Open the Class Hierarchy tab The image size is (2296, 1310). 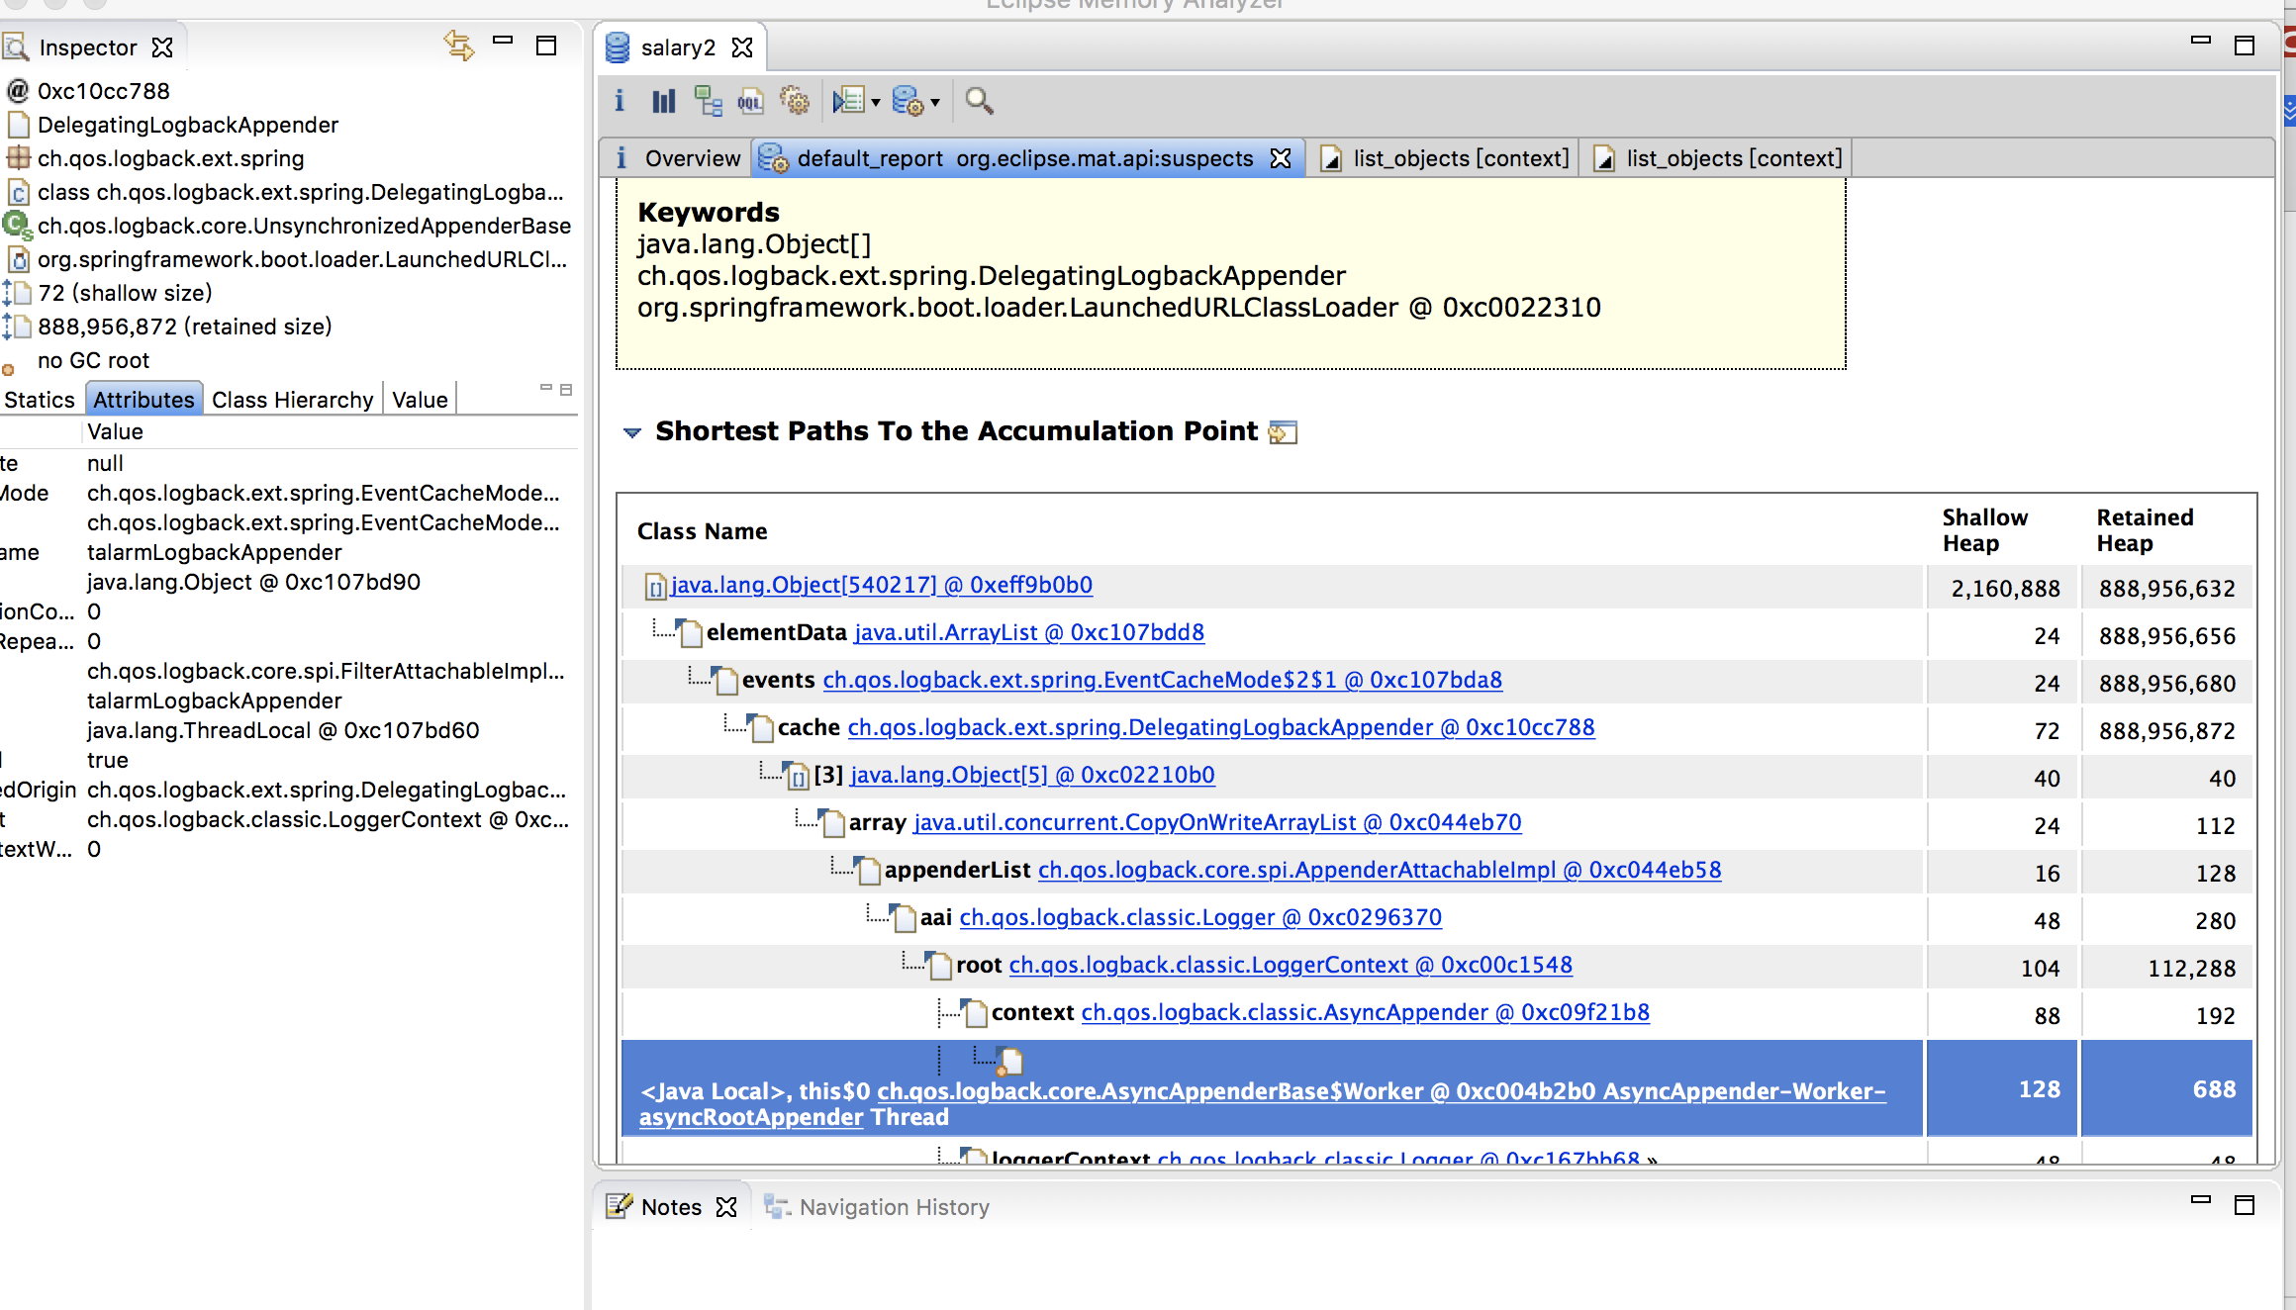click(293, 400)
